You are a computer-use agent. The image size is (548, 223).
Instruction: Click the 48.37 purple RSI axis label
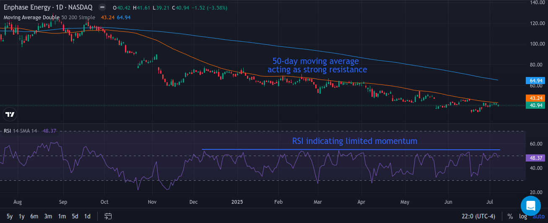click(x=535, y=159)
